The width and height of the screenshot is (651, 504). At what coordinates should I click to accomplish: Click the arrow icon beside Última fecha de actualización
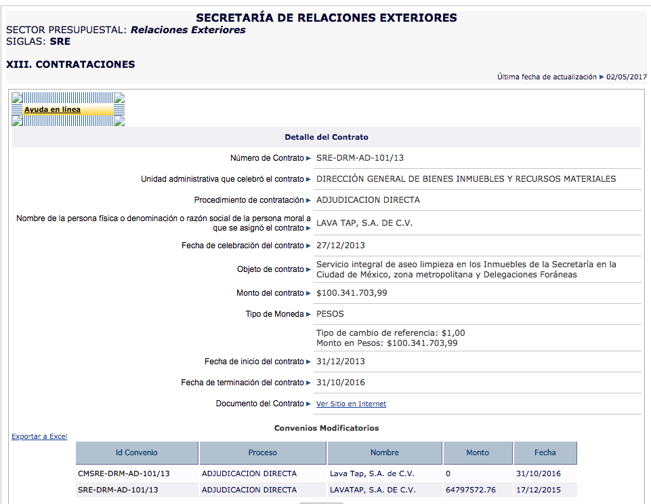[602, 77]
